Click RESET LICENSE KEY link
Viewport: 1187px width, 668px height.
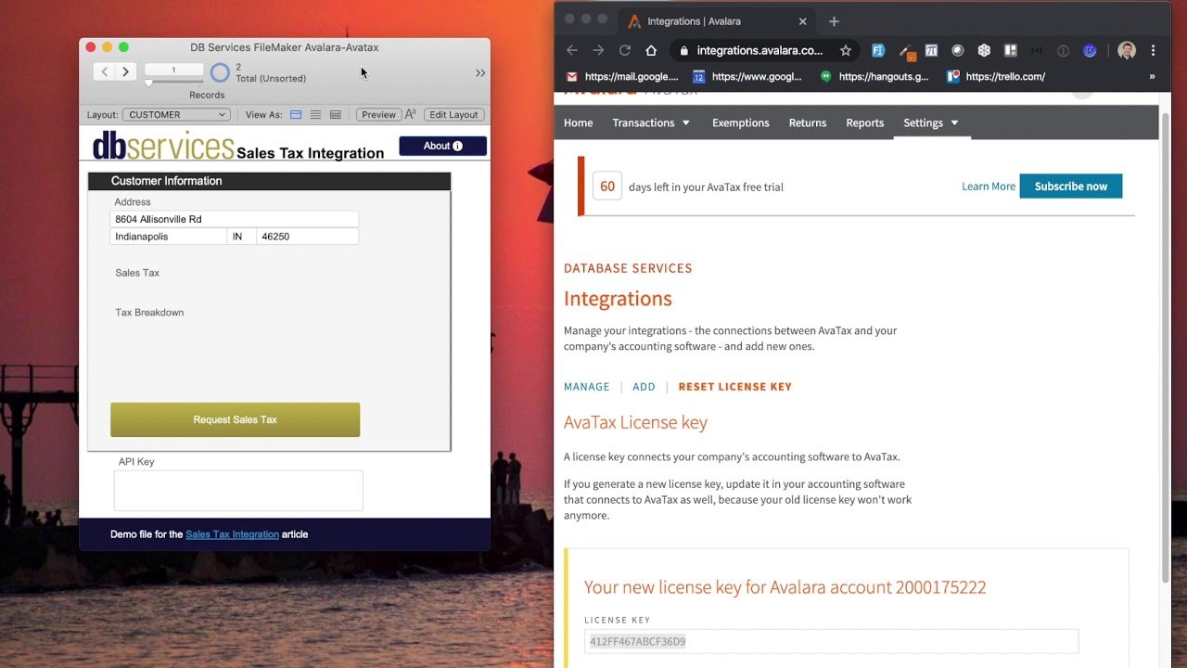734,387
